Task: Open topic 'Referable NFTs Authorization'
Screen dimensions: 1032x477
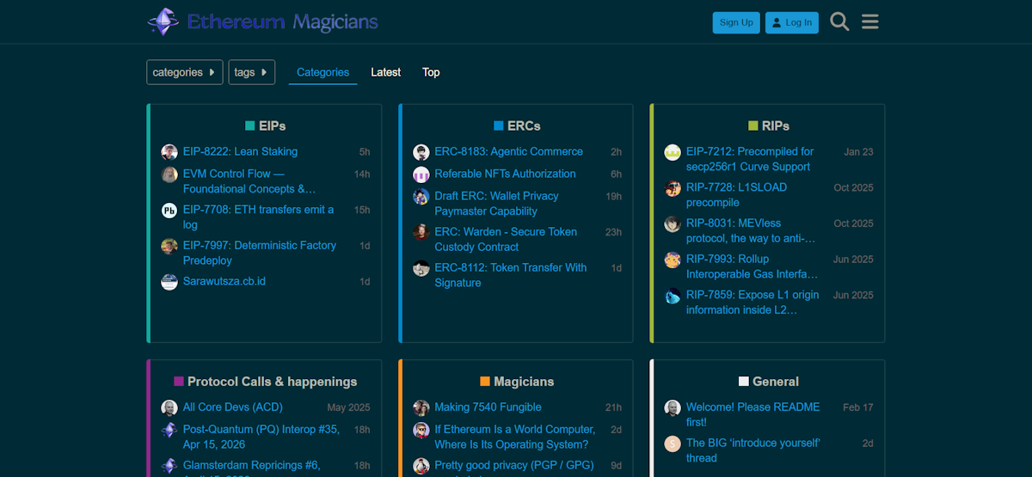Action: click(x=505, y=174)
